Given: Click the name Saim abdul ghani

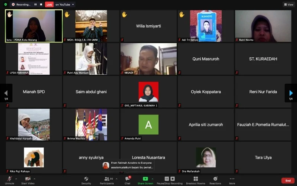Looking at the screenshot, I should (x=91, y=92).
